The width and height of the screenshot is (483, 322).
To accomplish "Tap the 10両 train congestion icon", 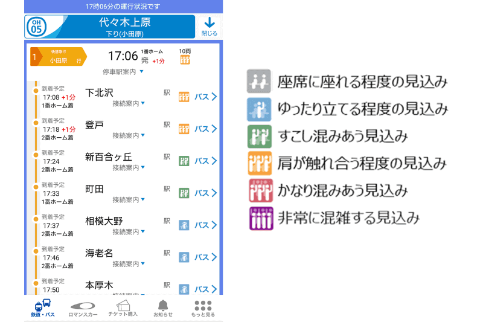I will (x=185, y=60).
